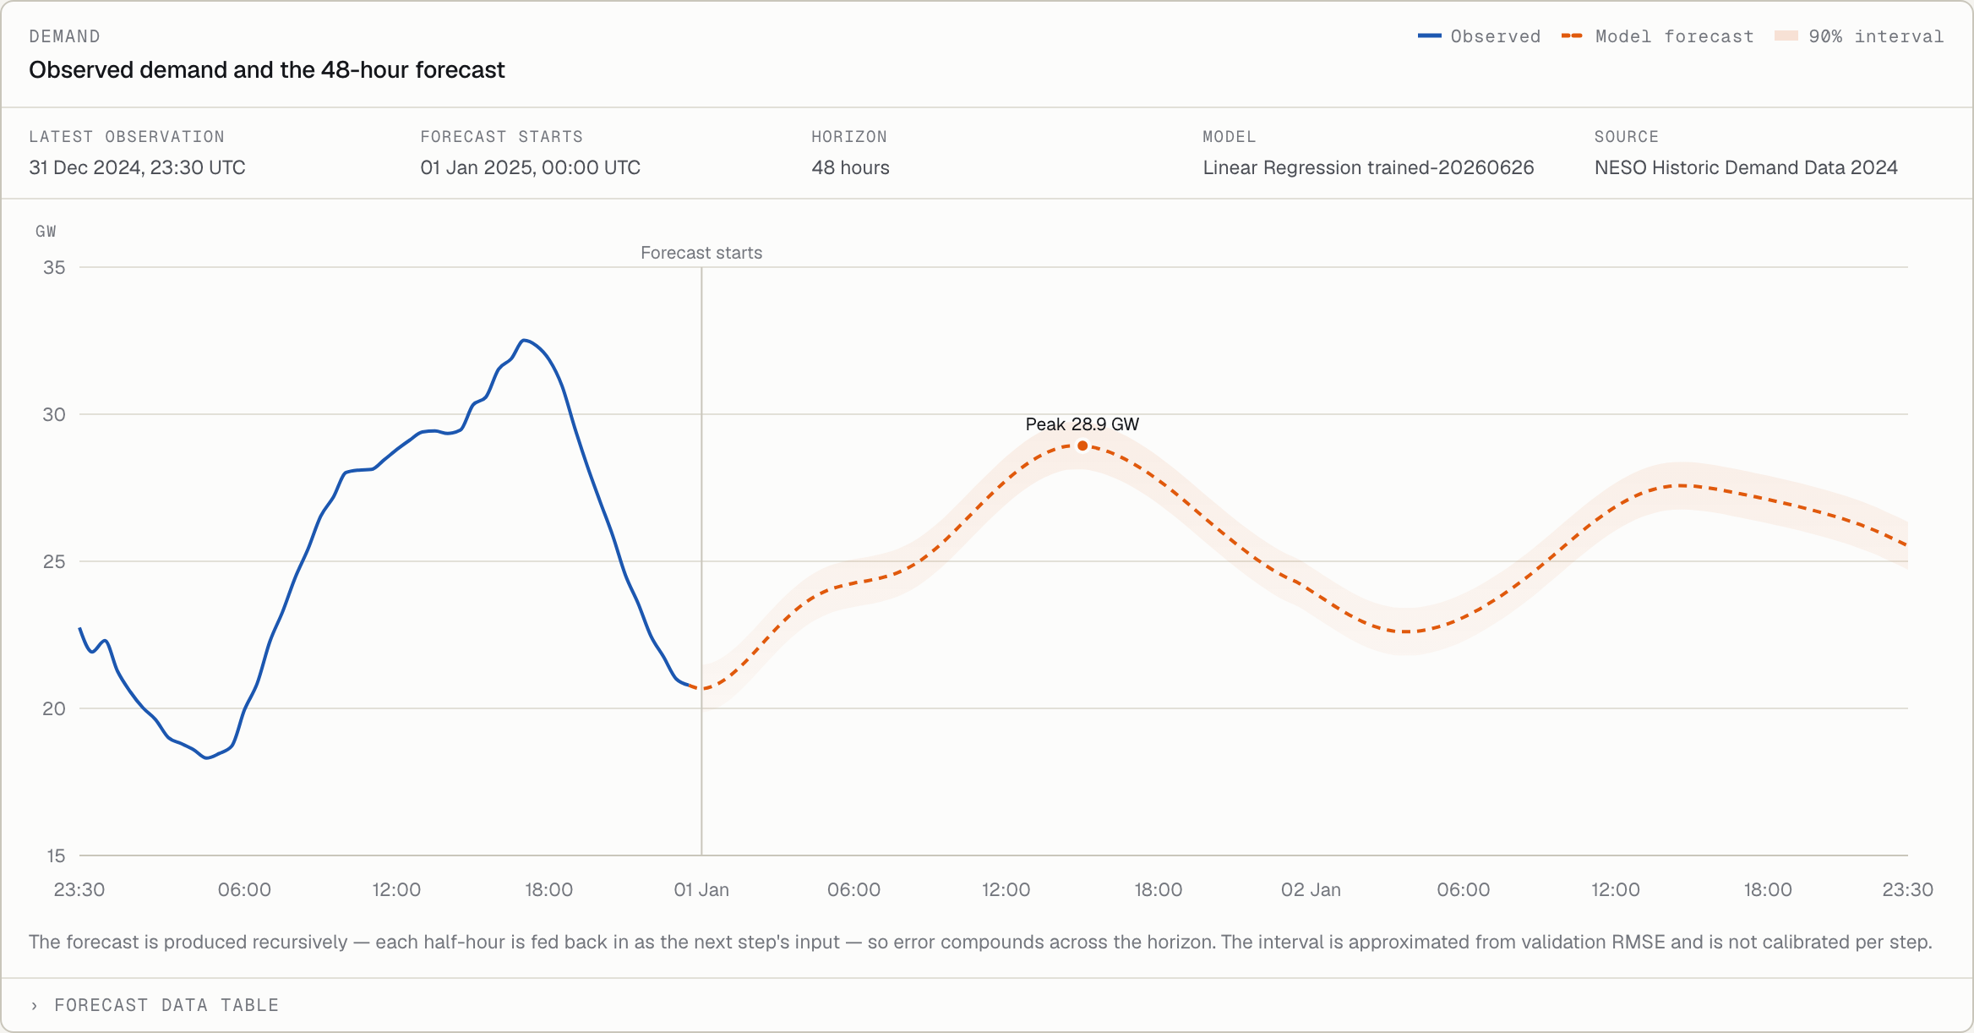Click 'Linear Regression trained-20260626' model value

tap(1368, 167)
